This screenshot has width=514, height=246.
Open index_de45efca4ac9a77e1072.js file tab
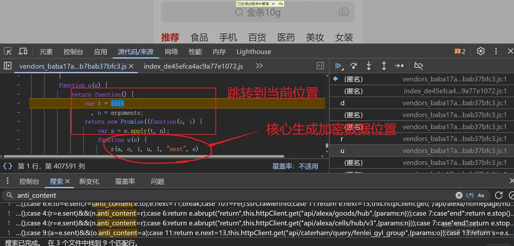(193, 66)
